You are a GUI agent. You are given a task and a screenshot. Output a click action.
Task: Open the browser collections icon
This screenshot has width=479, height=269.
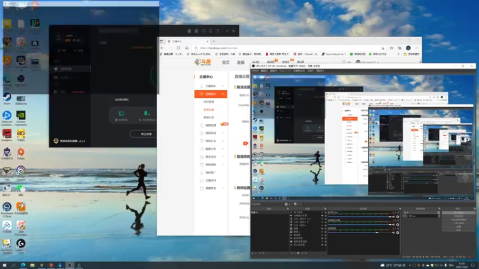[x=399, y=48]
